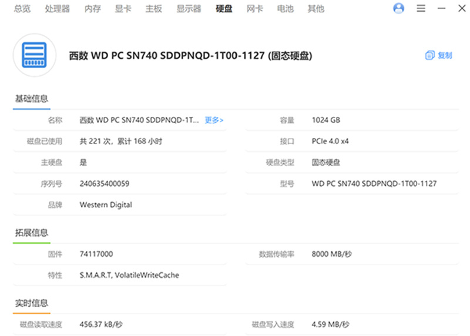
Task: Go to the 主板 tab
Action: (154, 9)
